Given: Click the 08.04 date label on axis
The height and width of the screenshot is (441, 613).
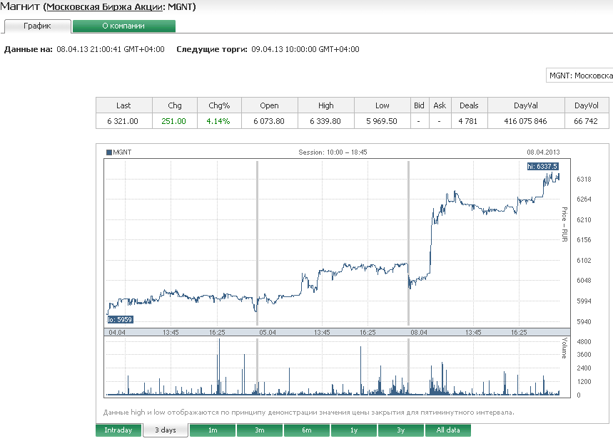Looking at the screenshot, I should coord(418,332).
